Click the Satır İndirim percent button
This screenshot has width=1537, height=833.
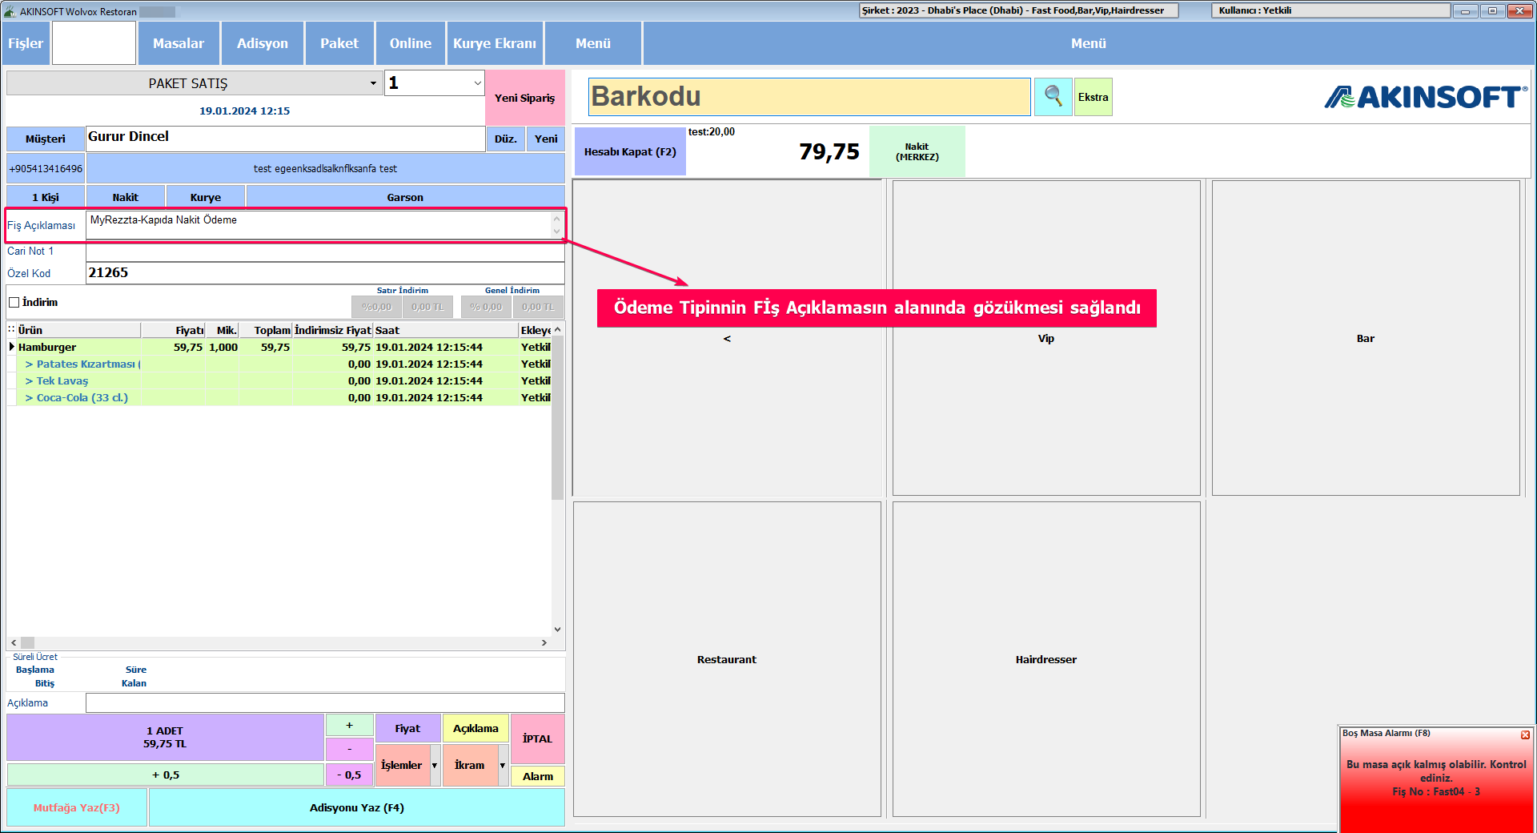pos(376,307)
